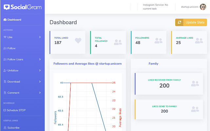Click the SocialGram heart logo
210x131 pixels.
7,7
